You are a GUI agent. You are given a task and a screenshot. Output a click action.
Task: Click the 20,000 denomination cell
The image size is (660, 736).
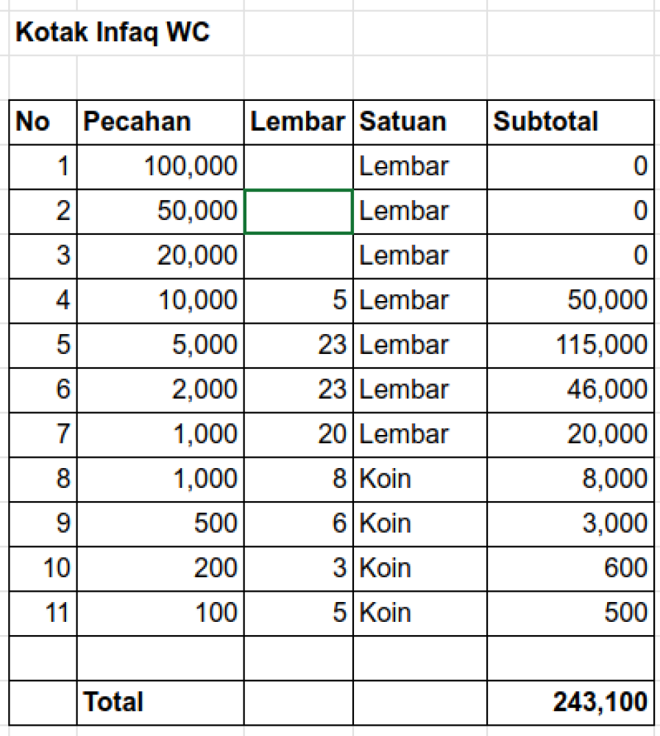(160, 256)
